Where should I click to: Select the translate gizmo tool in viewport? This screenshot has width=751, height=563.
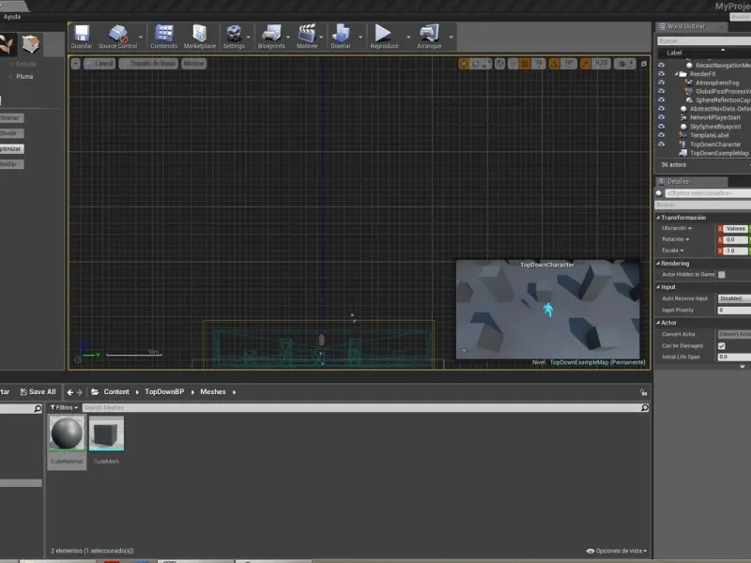tap(464, 63)
